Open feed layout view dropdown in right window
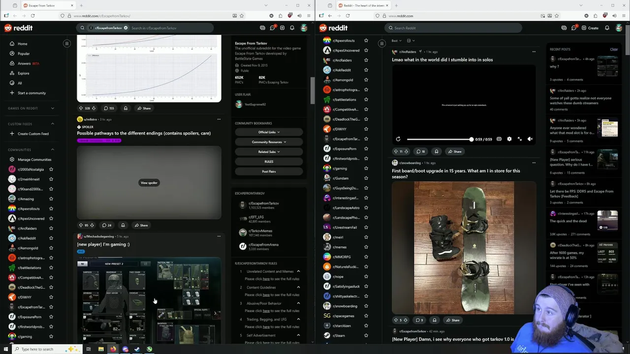 (411, 41)
